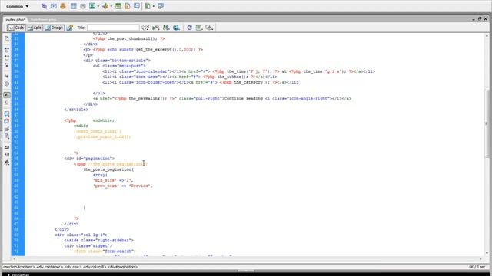This screenshot has width=492, height=276.
Task: Switch to Split view
Action: [x=35, y=28]
